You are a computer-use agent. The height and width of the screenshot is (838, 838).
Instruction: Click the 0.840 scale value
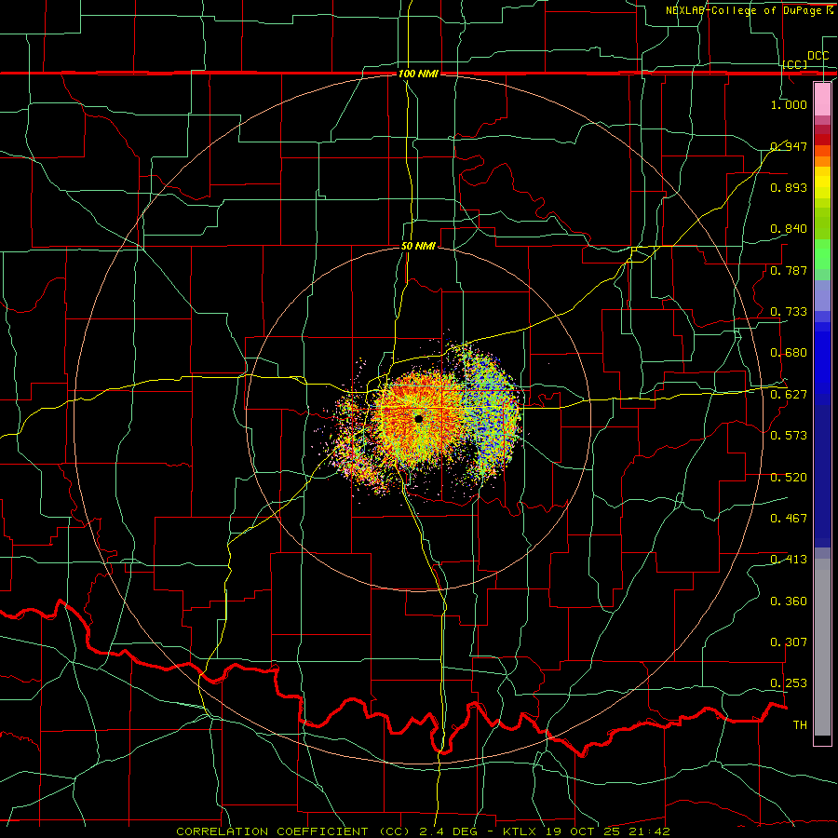click(x=789, y=229)
